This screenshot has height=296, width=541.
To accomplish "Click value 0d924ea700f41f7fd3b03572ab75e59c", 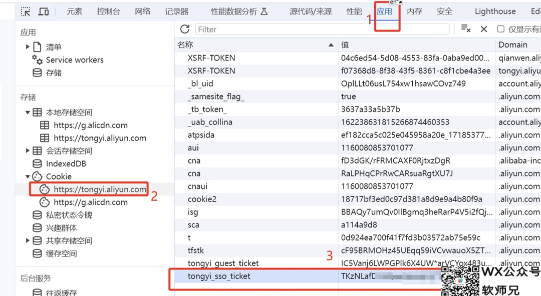I will (411, 238).
